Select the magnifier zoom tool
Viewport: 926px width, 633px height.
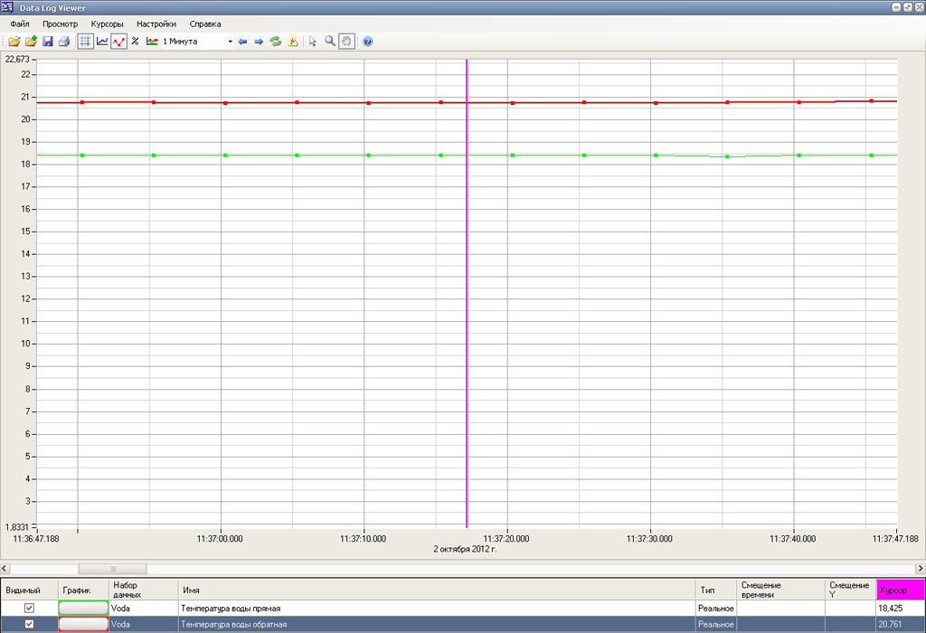[330, 42]
